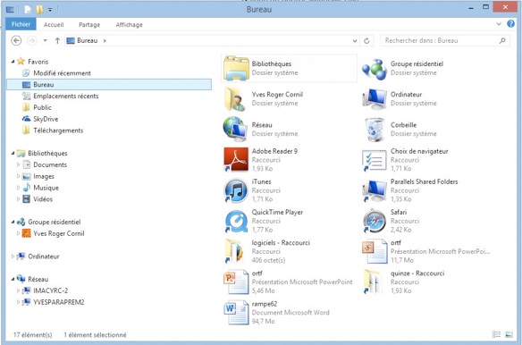This screenshot has height=345, width=522.
Task: Select the QuickTime Player shortcut icon
Action: coord(236,221)
